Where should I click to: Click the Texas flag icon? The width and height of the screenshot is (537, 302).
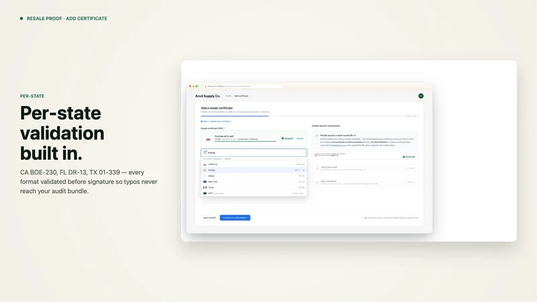click(205, 188)
